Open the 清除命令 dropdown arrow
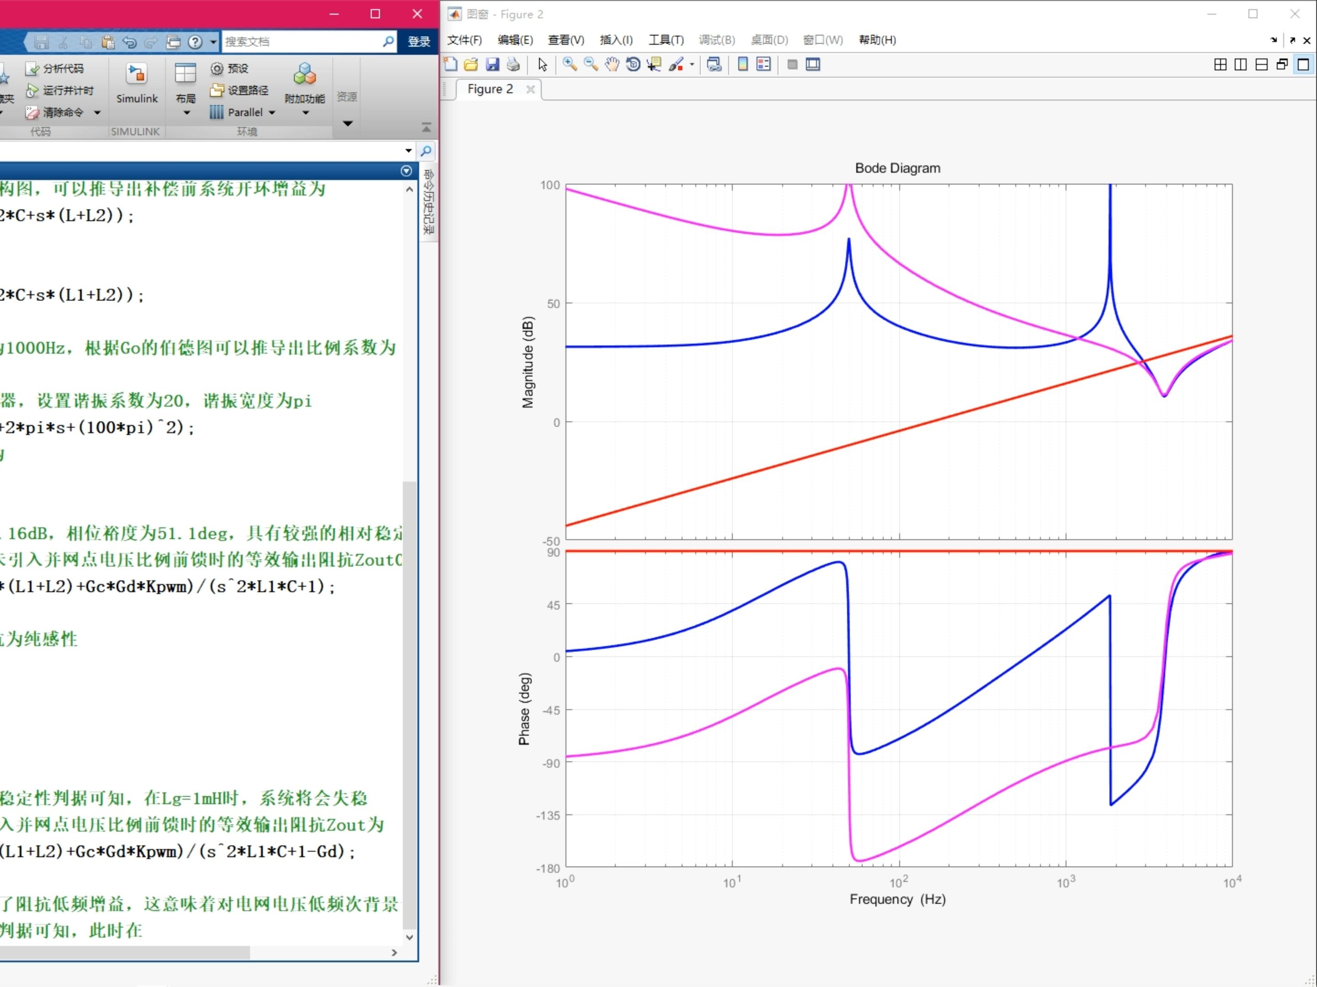Screen dimensions: 1317x987 (97, 112)
